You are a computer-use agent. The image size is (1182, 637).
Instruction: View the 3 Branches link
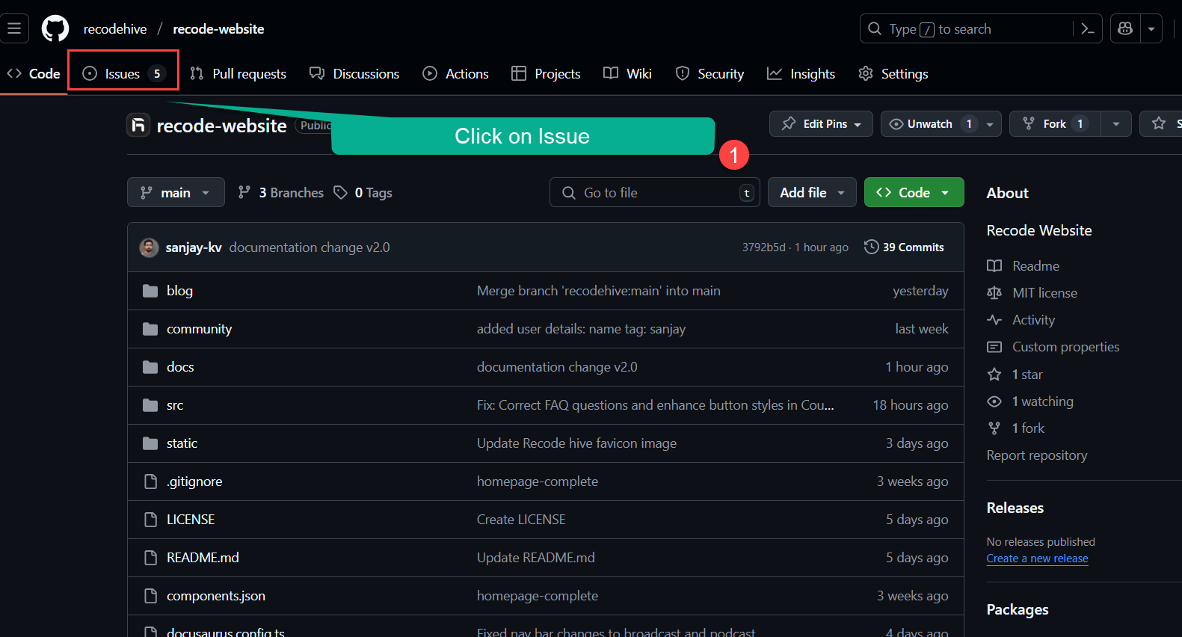click(x=281, y=193)
